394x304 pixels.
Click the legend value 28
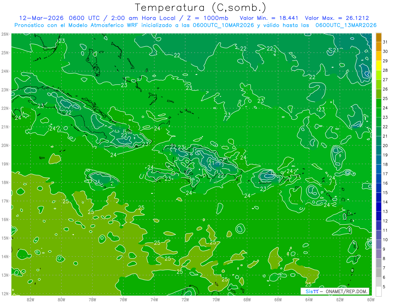[385, 70]
